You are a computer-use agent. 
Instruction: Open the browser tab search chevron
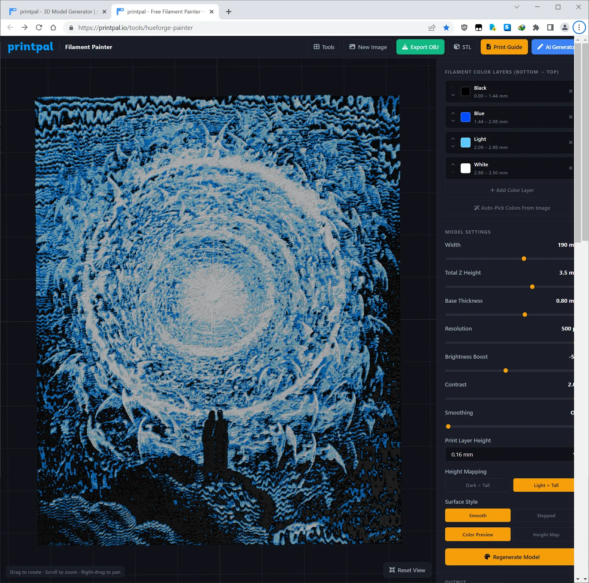(517, 7)
